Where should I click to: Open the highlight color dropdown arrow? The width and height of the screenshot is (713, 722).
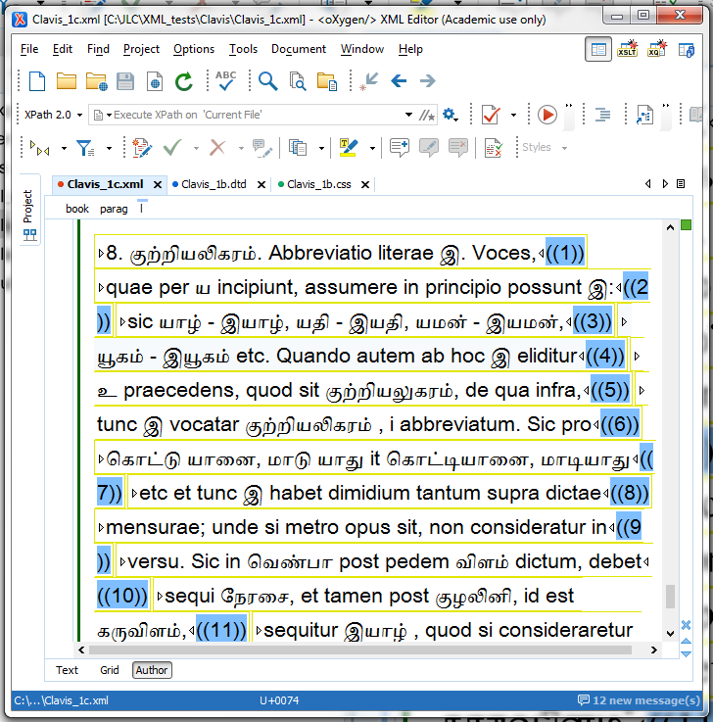tap(372, 148)
